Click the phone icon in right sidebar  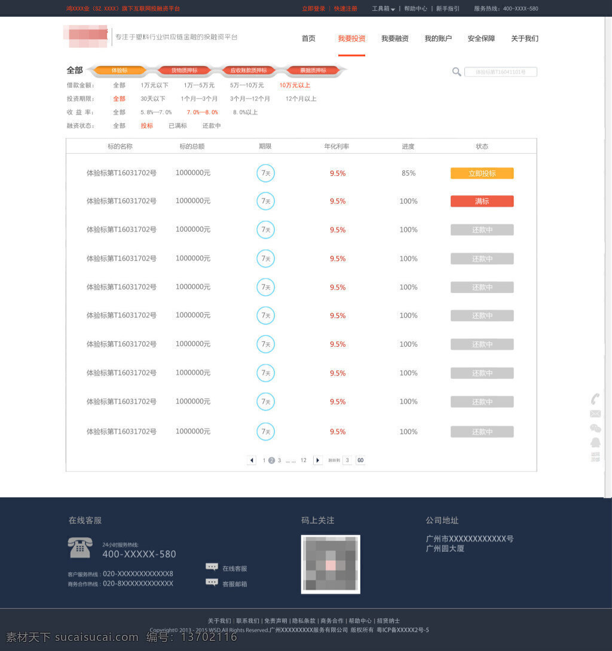(595, 399)
